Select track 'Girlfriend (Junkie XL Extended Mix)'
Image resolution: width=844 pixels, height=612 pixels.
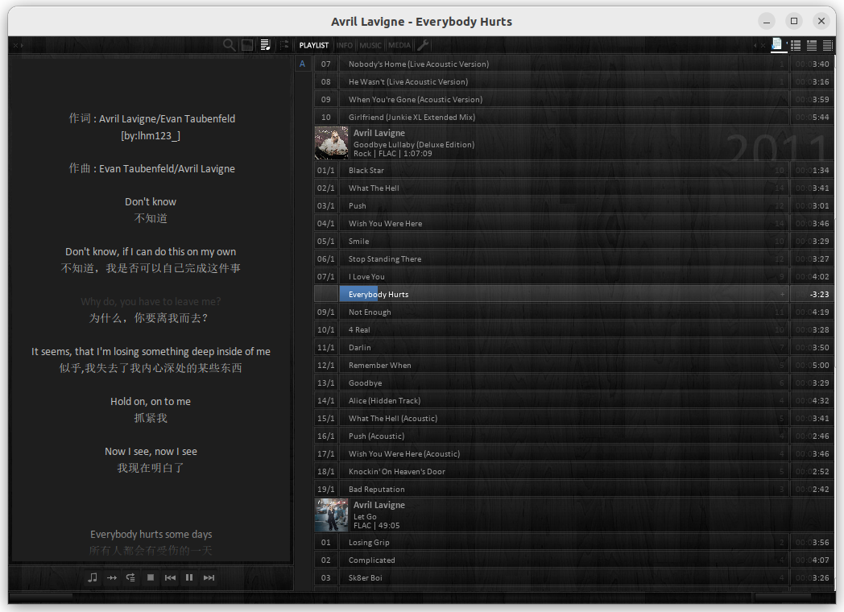(x=573, y=117)
